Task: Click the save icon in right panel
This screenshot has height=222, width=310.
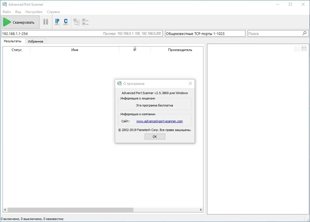Action: 304,48
